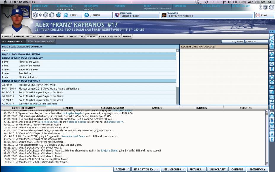
Task: Go to next player J. White
Action: [256, 42]
